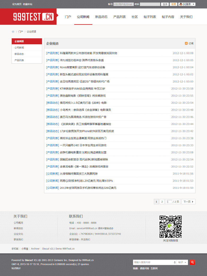This screenshot has height=276, width=207.
Task: Click the 订阅 subscribe link
Action: tap(191, 44)
